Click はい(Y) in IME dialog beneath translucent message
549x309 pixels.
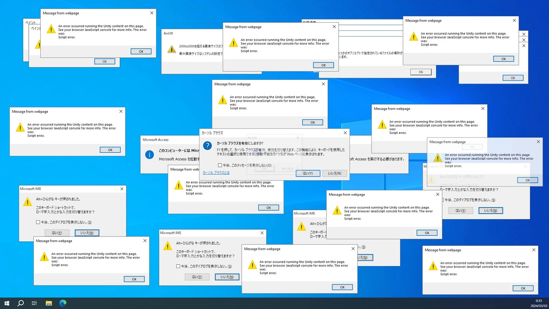[x=461, y=211]
